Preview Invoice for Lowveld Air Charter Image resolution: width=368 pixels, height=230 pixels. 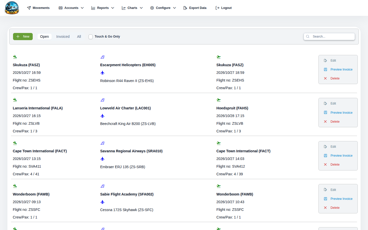[338, 113]
